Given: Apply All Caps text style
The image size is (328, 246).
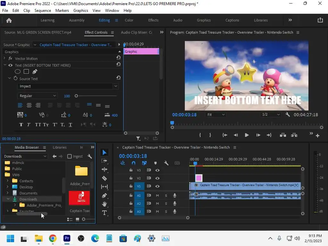Looking at the screenshot, I should click(38, 125).
